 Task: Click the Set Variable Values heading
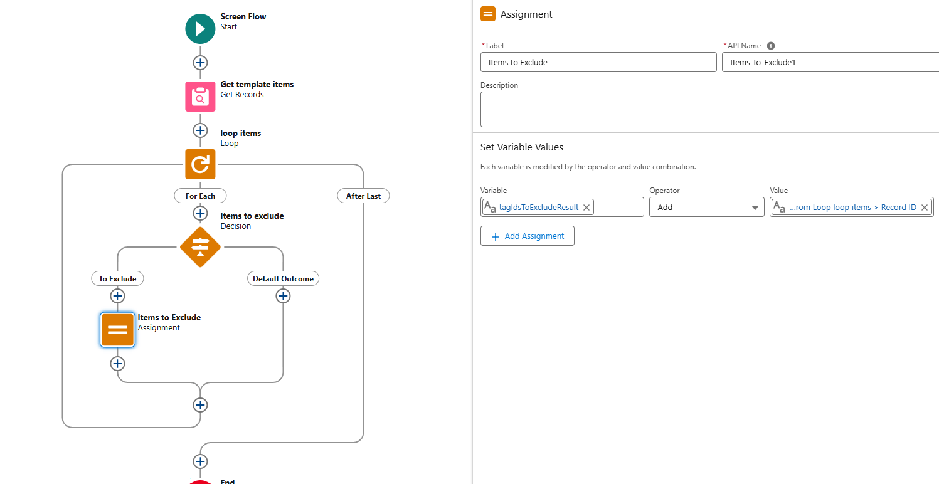(x=522, y=147)
